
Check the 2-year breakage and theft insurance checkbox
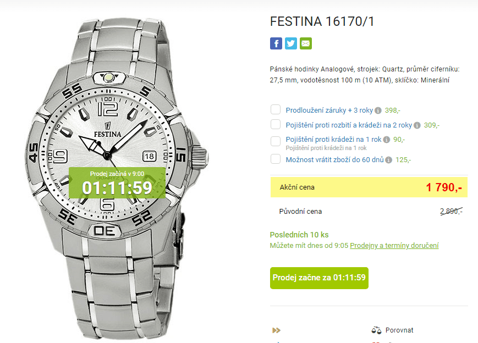tap(275, 125)
